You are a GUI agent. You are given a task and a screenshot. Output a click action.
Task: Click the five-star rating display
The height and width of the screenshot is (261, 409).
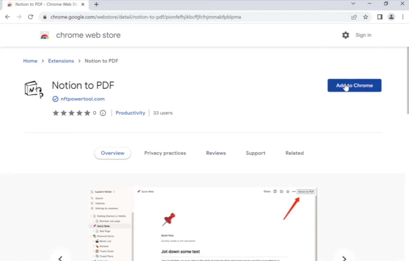(71, 113)
